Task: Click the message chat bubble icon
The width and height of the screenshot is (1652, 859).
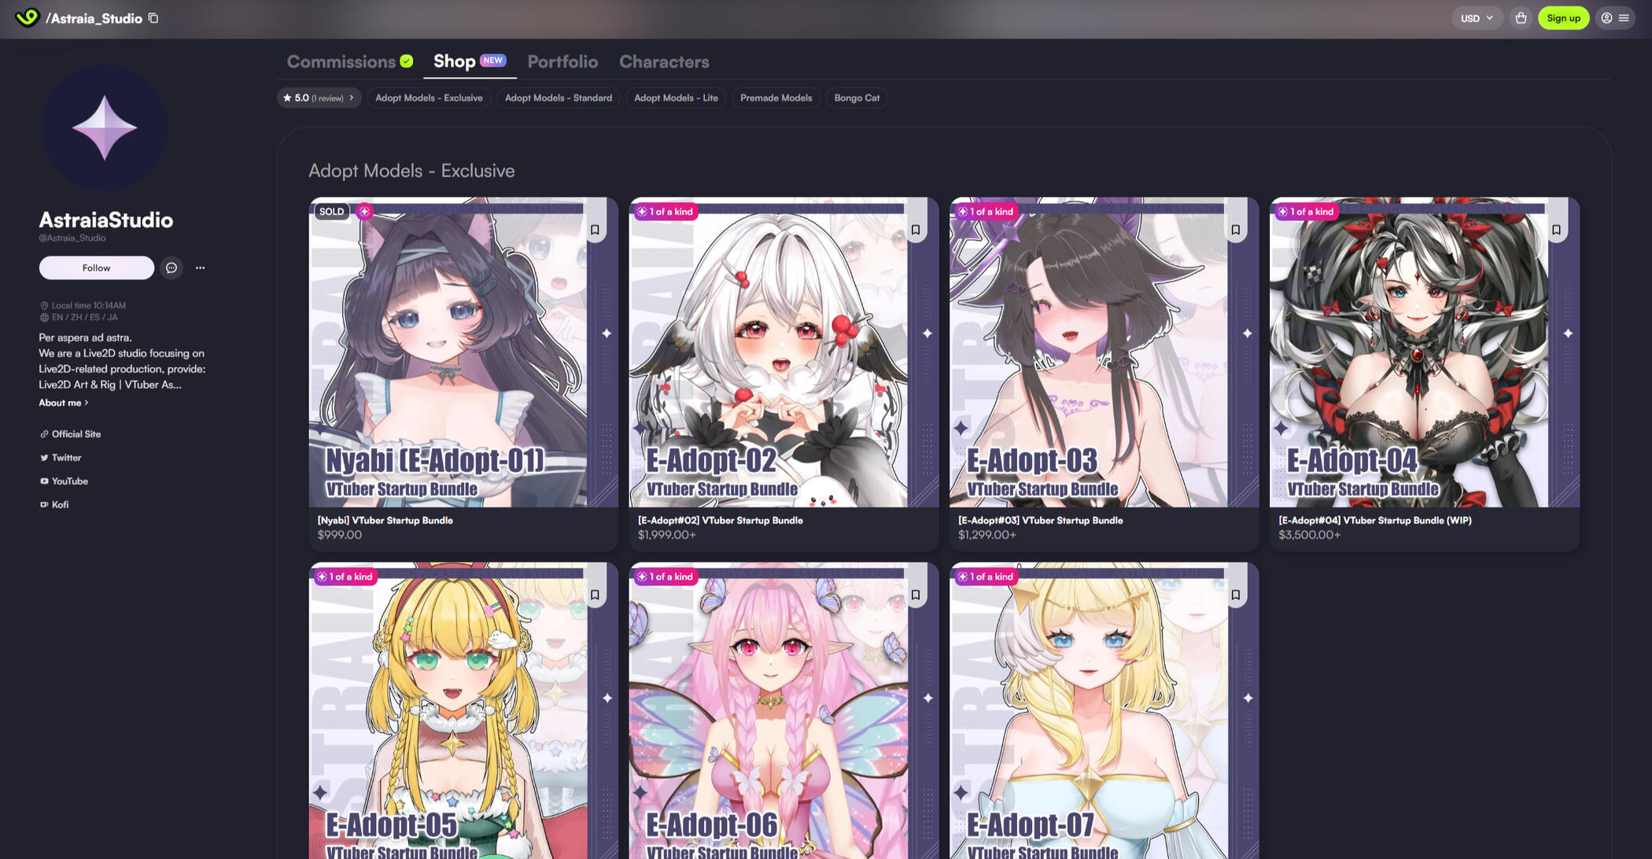Action: [171, 268]
